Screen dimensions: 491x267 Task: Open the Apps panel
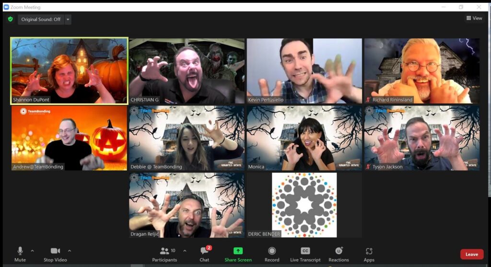(369, 254)
